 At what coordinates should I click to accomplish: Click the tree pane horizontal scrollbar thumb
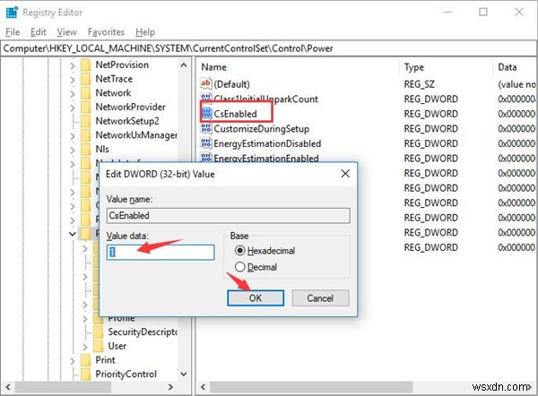[63, 387]
